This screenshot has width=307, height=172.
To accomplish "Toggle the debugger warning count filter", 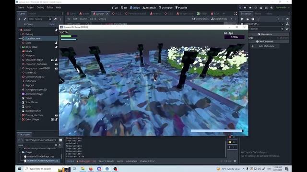I will click(x=232, y=142).
